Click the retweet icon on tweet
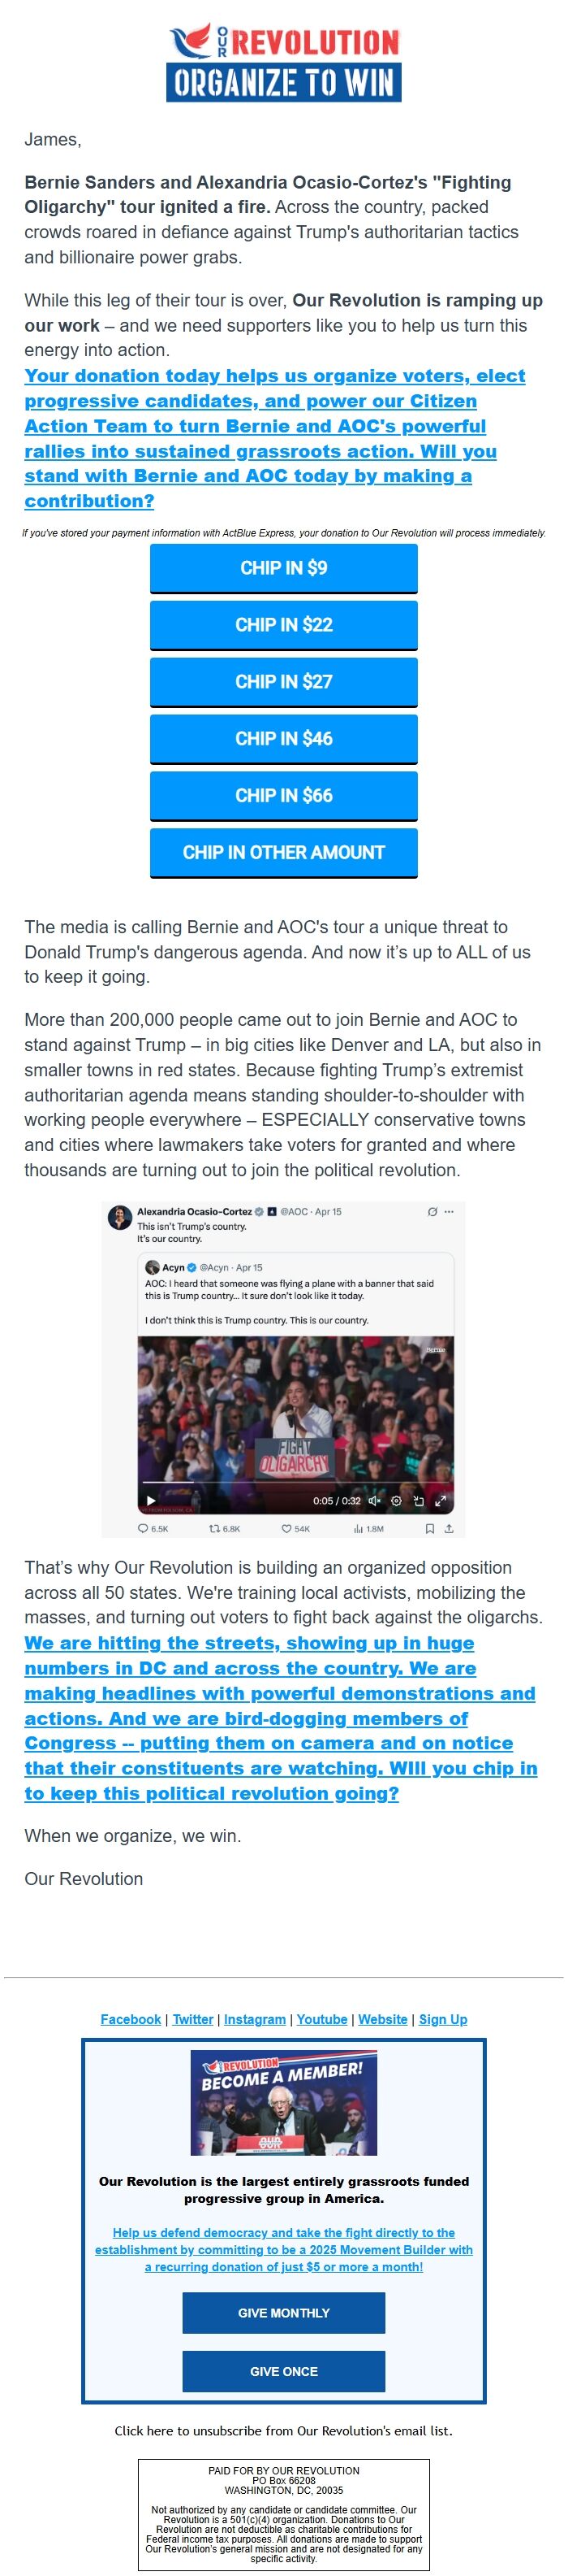The width and height of the screenshot is (568, 2576). coord(213,1528)
